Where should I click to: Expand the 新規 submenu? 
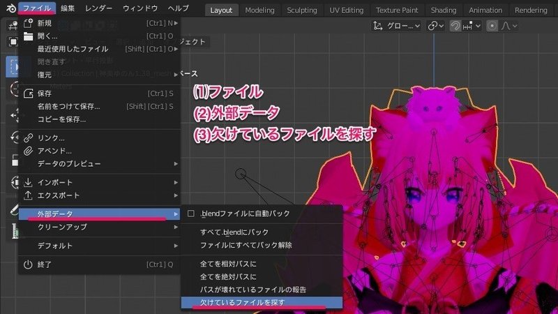[x=99, y=23]
